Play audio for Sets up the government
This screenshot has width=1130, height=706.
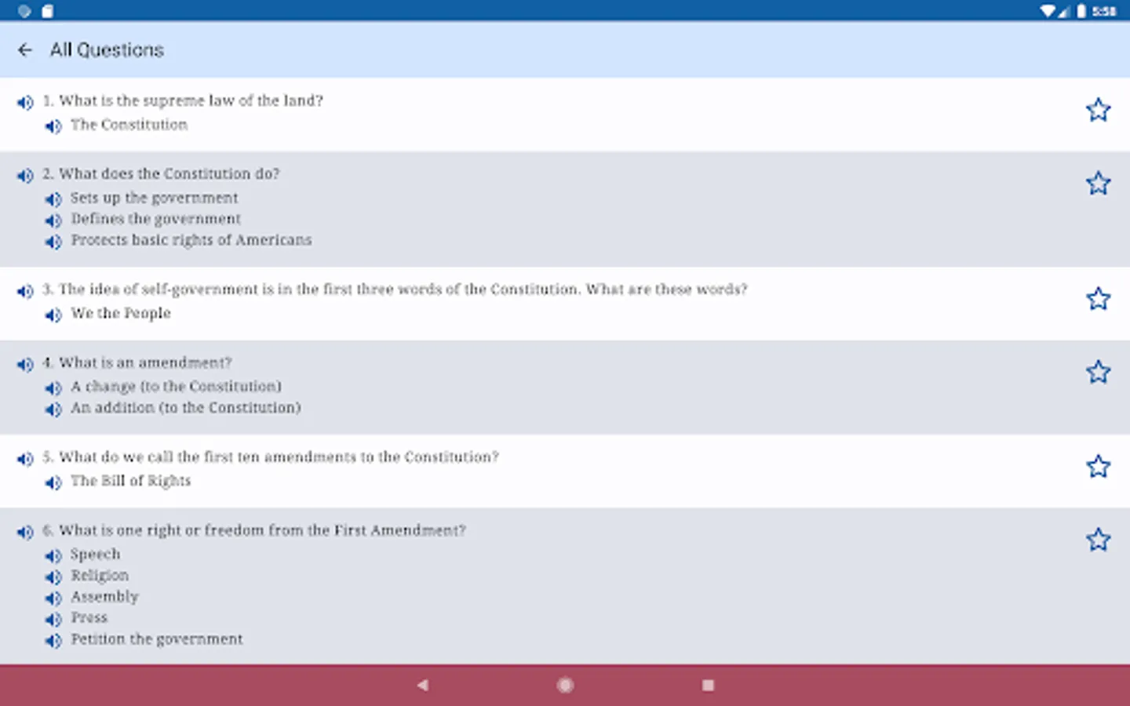pyautogui.click(x=53, y=199)
